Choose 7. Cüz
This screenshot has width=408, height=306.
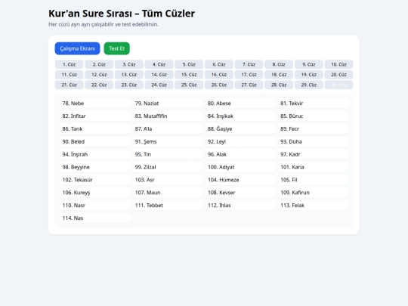tap(249, 64)
